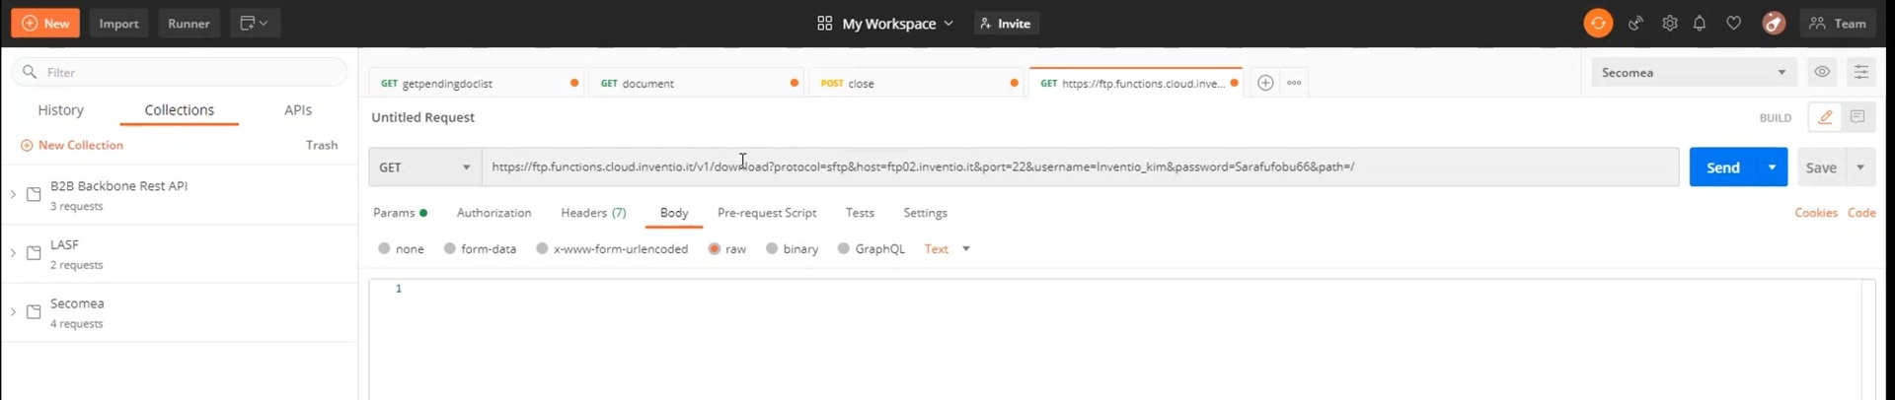
Task: Add a new request tab with plus
Action: coord(1265,83)
